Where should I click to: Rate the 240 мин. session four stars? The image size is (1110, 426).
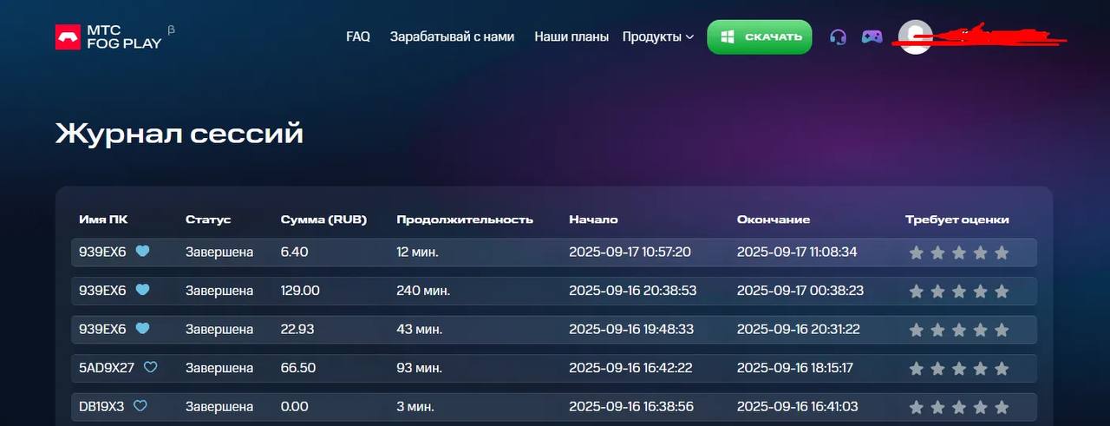980,292
